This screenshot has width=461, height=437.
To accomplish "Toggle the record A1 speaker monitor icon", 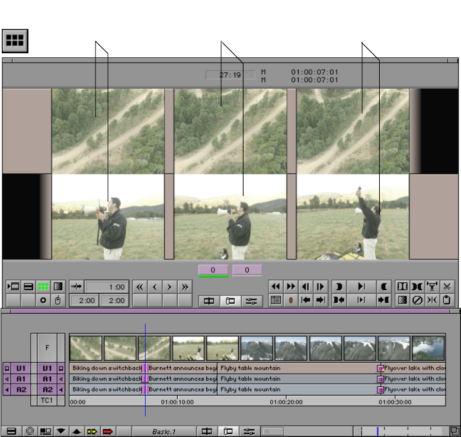I will [61, 379].
